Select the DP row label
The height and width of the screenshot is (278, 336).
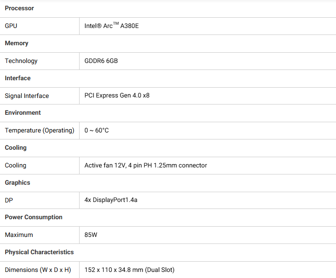click(x=9, y=200)
